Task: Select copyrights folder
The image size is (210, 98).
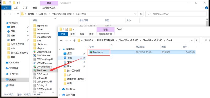Action: [42, 26]
